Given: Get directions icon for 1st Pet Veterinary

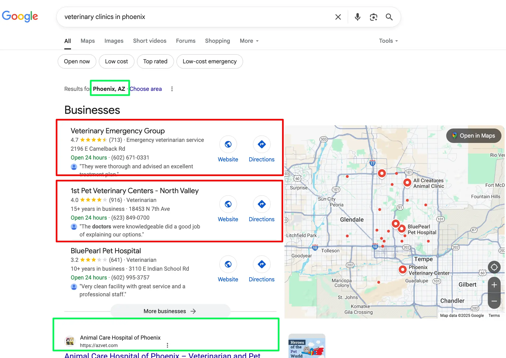Looking at the screenshot, I should point(262,204).
